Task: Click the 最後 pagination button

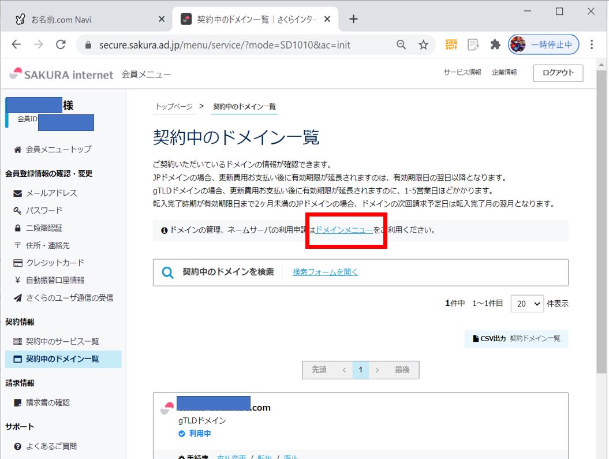Action: point(402,370)
